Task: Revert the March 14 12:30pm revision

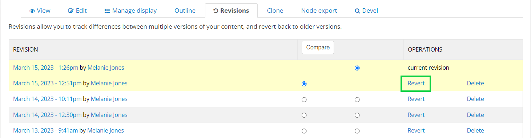Action: 416,115
